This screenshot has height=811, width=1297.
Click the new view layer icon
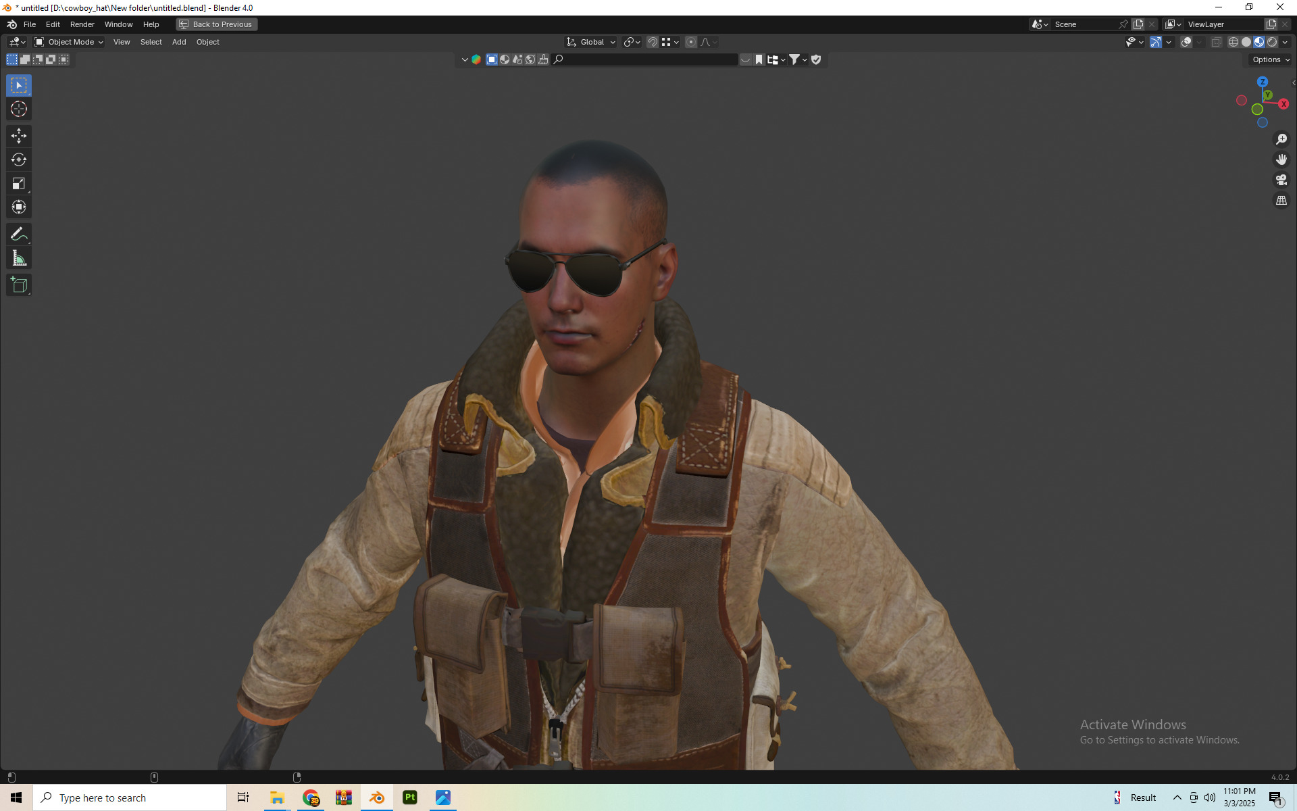coord(1271,24)
